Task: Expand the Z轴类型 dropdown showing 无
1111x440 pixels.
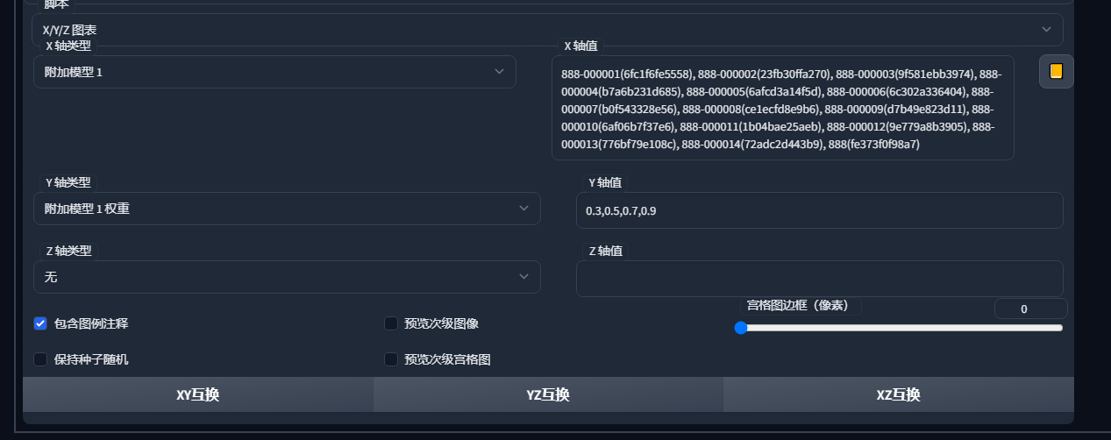Action: pos(281,277)
